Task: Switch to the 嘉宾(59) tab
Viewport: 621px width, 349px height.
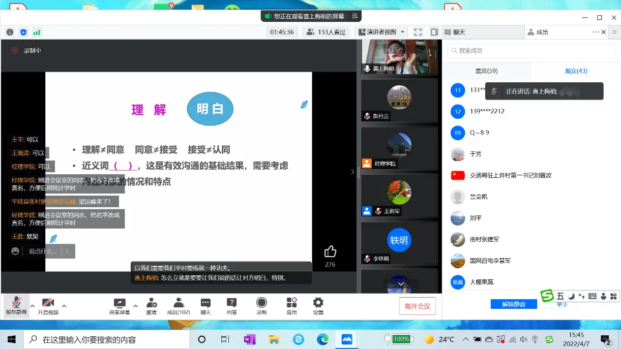Action: pyautogui.click(x=486, y=71)
